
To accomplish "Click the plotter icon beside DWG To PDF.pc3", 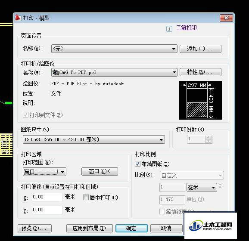I will point(56,72).
